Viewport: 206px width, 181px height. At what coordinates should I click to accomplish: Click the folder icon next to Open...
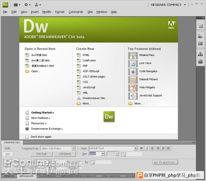[x=27, y=71]
